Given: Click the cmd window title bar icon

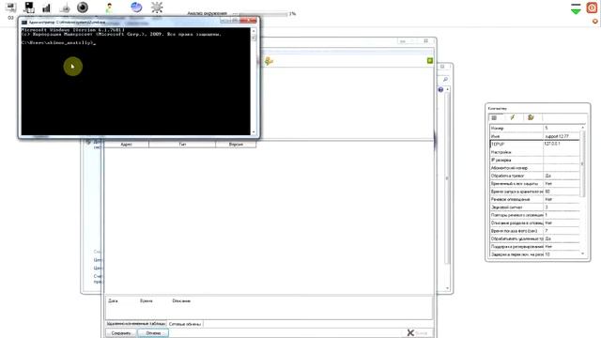Looking at the screenshot, I should pyautogui.click(x=24, y=23).
